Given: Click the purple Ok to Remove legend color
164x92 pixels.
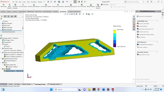Looking at the screenshot, I should point(115,45).
